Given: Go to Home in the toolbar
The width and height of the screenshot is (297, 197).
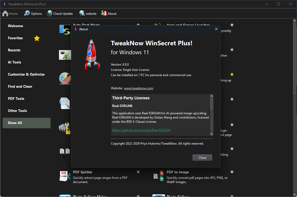Looking at the screenshot, I should tap(10, 14).
